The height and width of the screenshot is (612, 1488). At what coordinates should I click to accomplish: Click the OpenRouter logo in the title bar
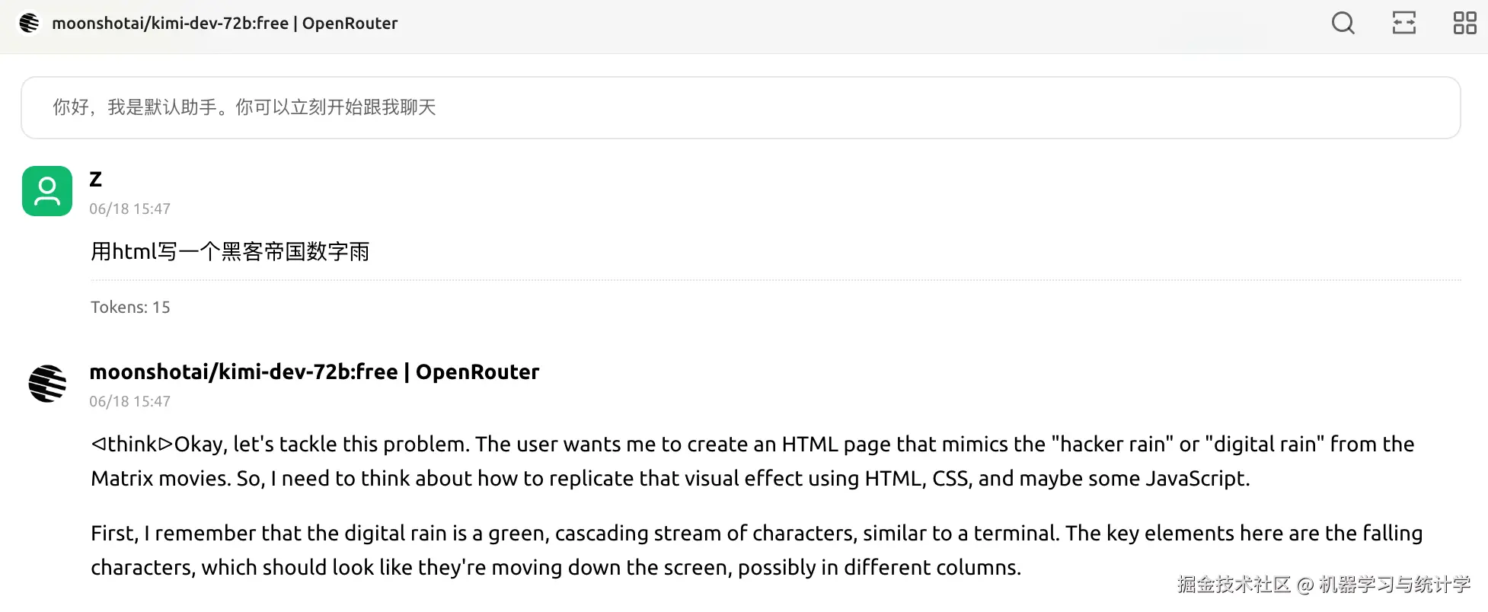30,23
